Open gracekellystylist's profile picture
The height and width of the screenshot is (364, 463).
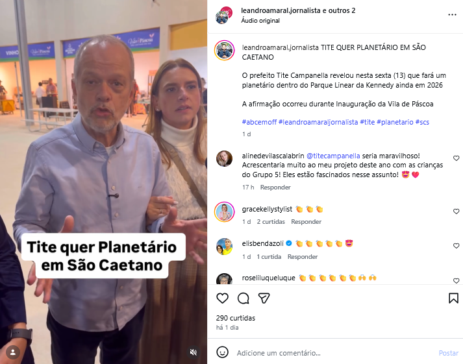pyautogui.click(x=225, y=212)
